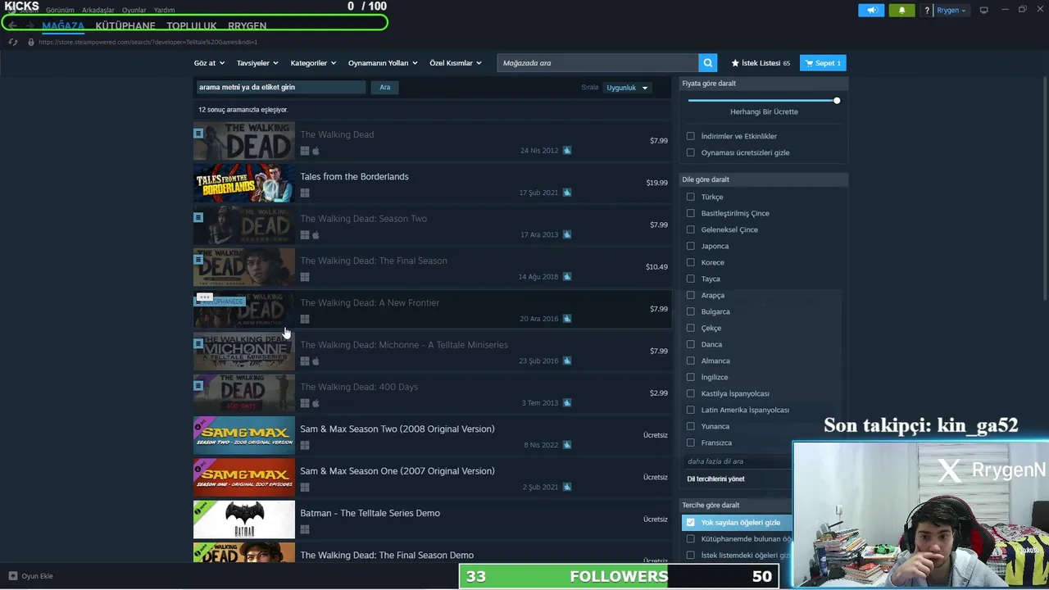
Task: Focus the arama metni tag input
Action: [x=280, y=87]
